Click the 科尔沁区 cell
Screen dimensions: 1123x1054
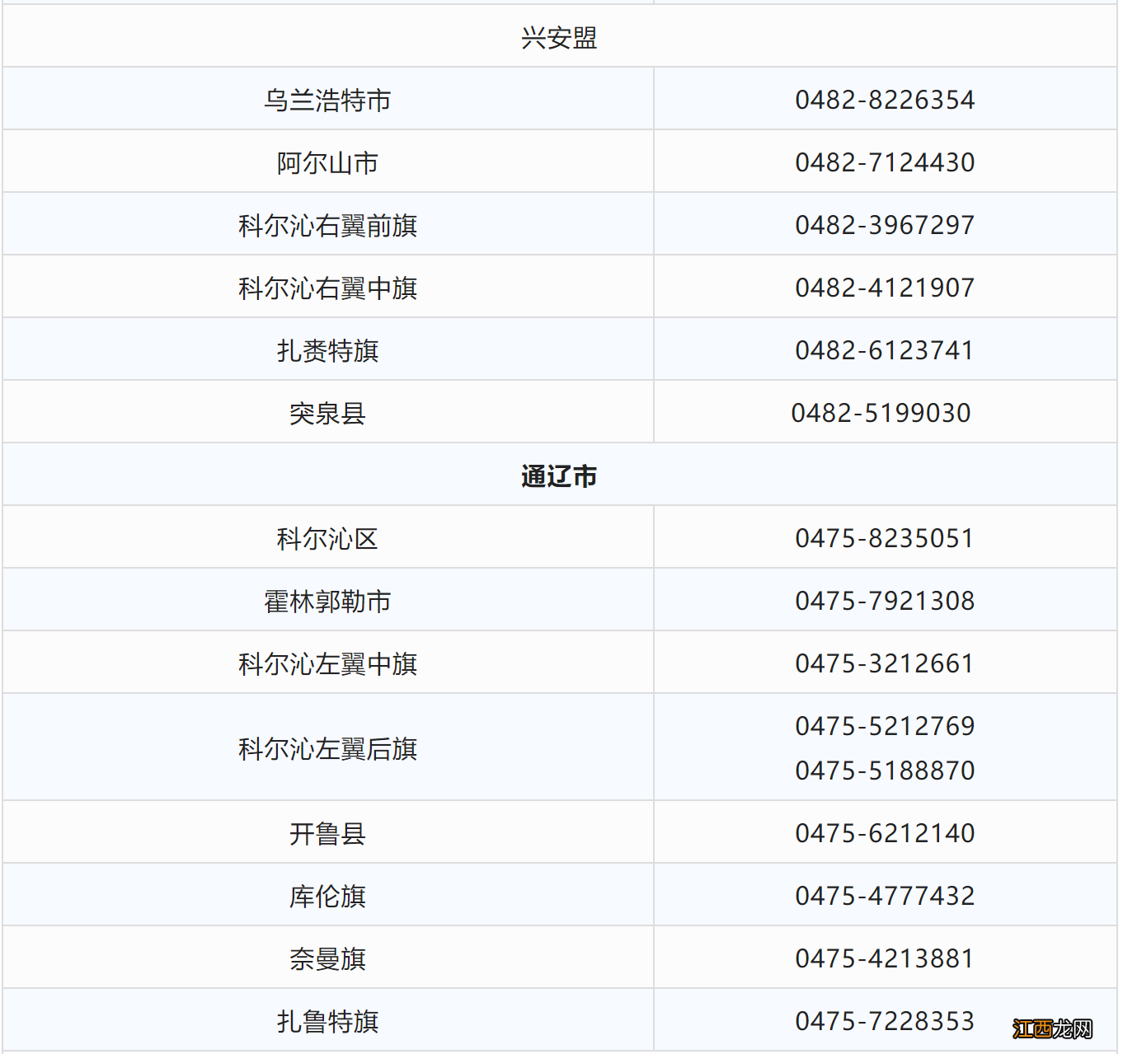click(327, 538)
